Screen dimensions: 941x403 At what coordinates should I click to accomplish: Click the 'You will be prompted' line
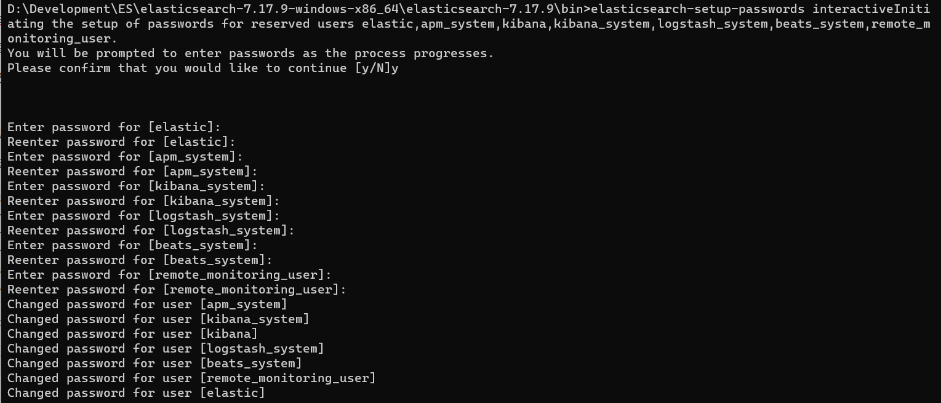(250, 54)
